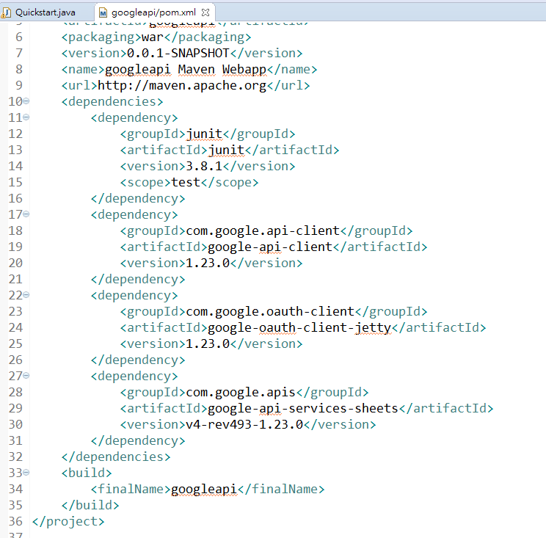Click the closing </dependency> tag on line 16
The width and height of the screenshot is (546, 538).
pyautogui.click(x=138, y=198)
